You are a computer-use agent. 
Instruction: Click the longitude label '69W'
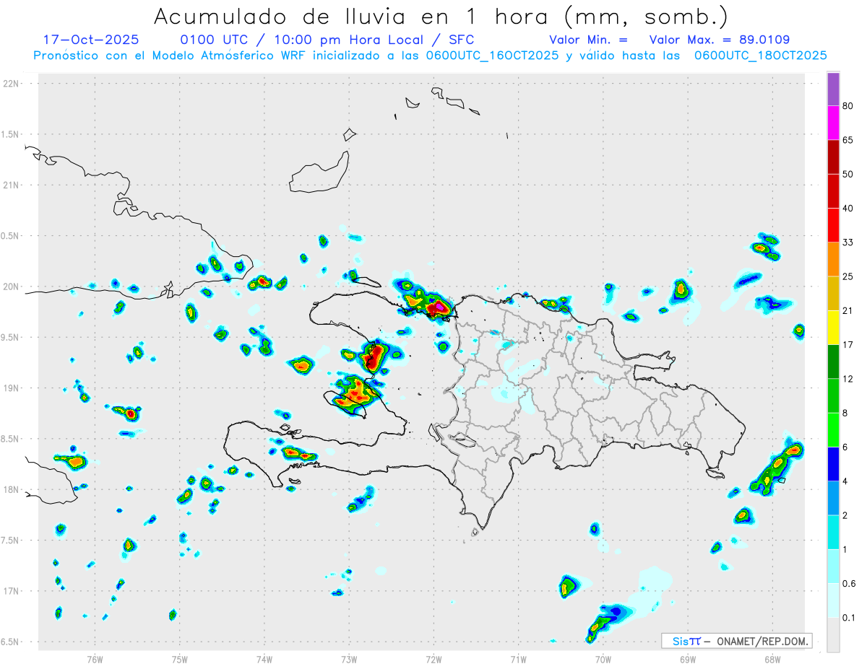[688, 659]
